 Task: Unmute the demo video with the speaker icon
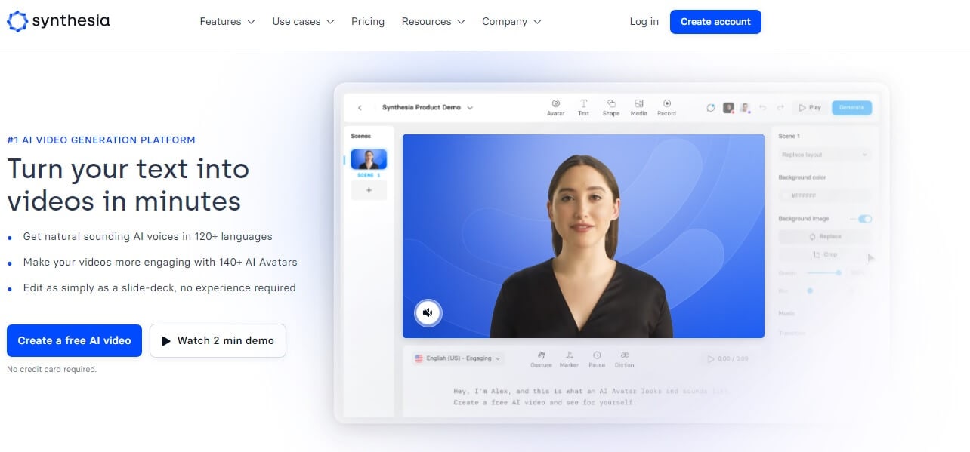(x=428, y=312)
